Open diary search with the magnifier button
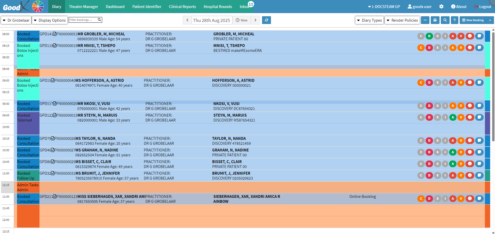 [x=445, y=20]
